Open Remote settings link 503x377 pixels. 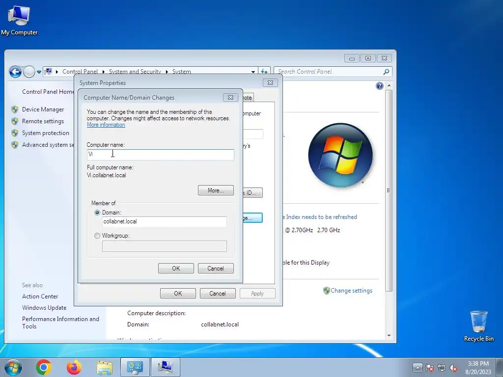click(x=43, y=121)
